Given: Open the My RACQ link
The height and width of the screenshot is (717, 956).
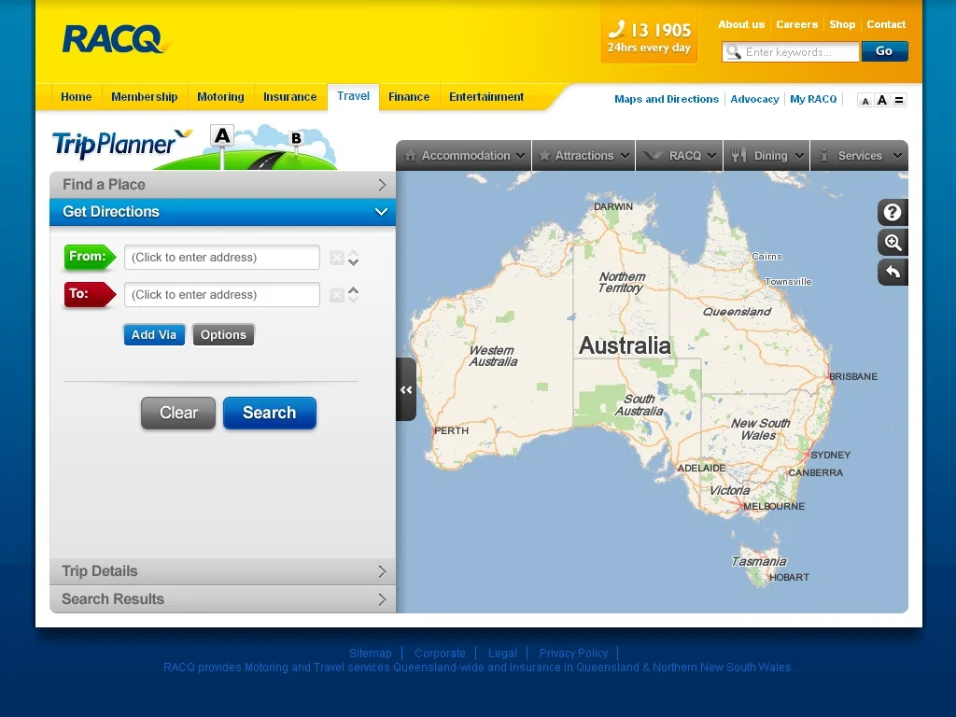Looking at the screenshot, I should click(x=813, y=99).
